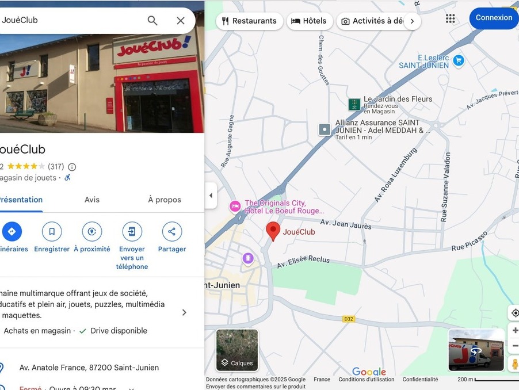The height and width of the screenshot is (390, 519).
Task: Click the 317 reviews count
Action: click(56, 167)
